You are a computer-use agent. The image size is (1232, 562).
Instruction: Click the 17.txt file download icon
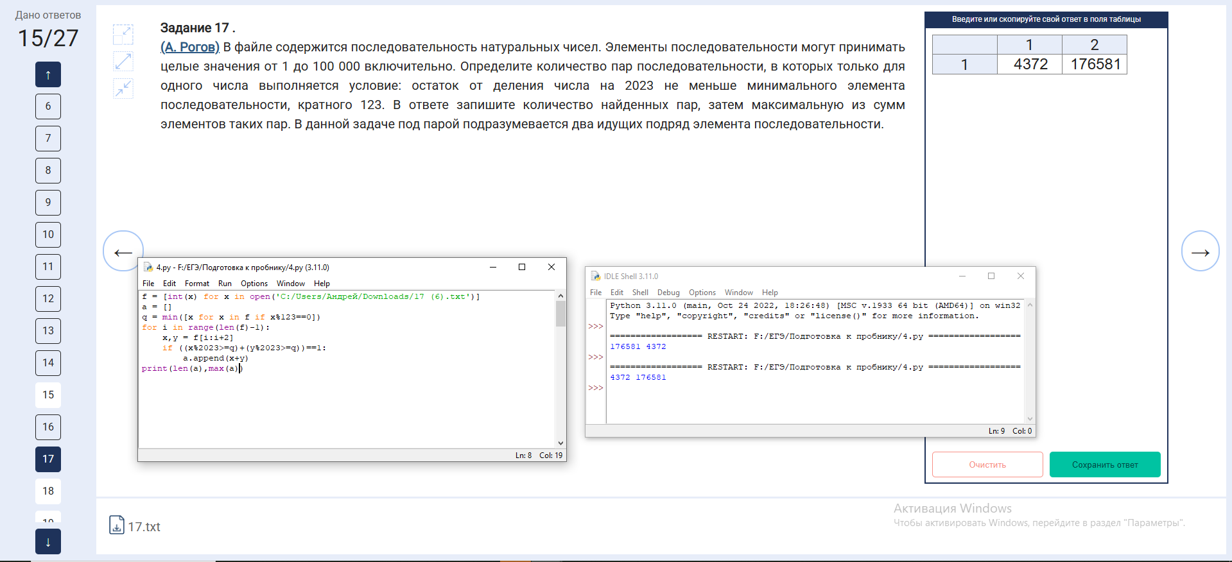pyautogui.click(x=116, y=525)
